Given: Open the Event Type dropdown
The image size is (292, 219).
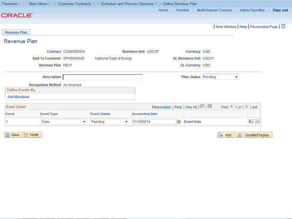Looking at the screenshot, I should 63,122.
